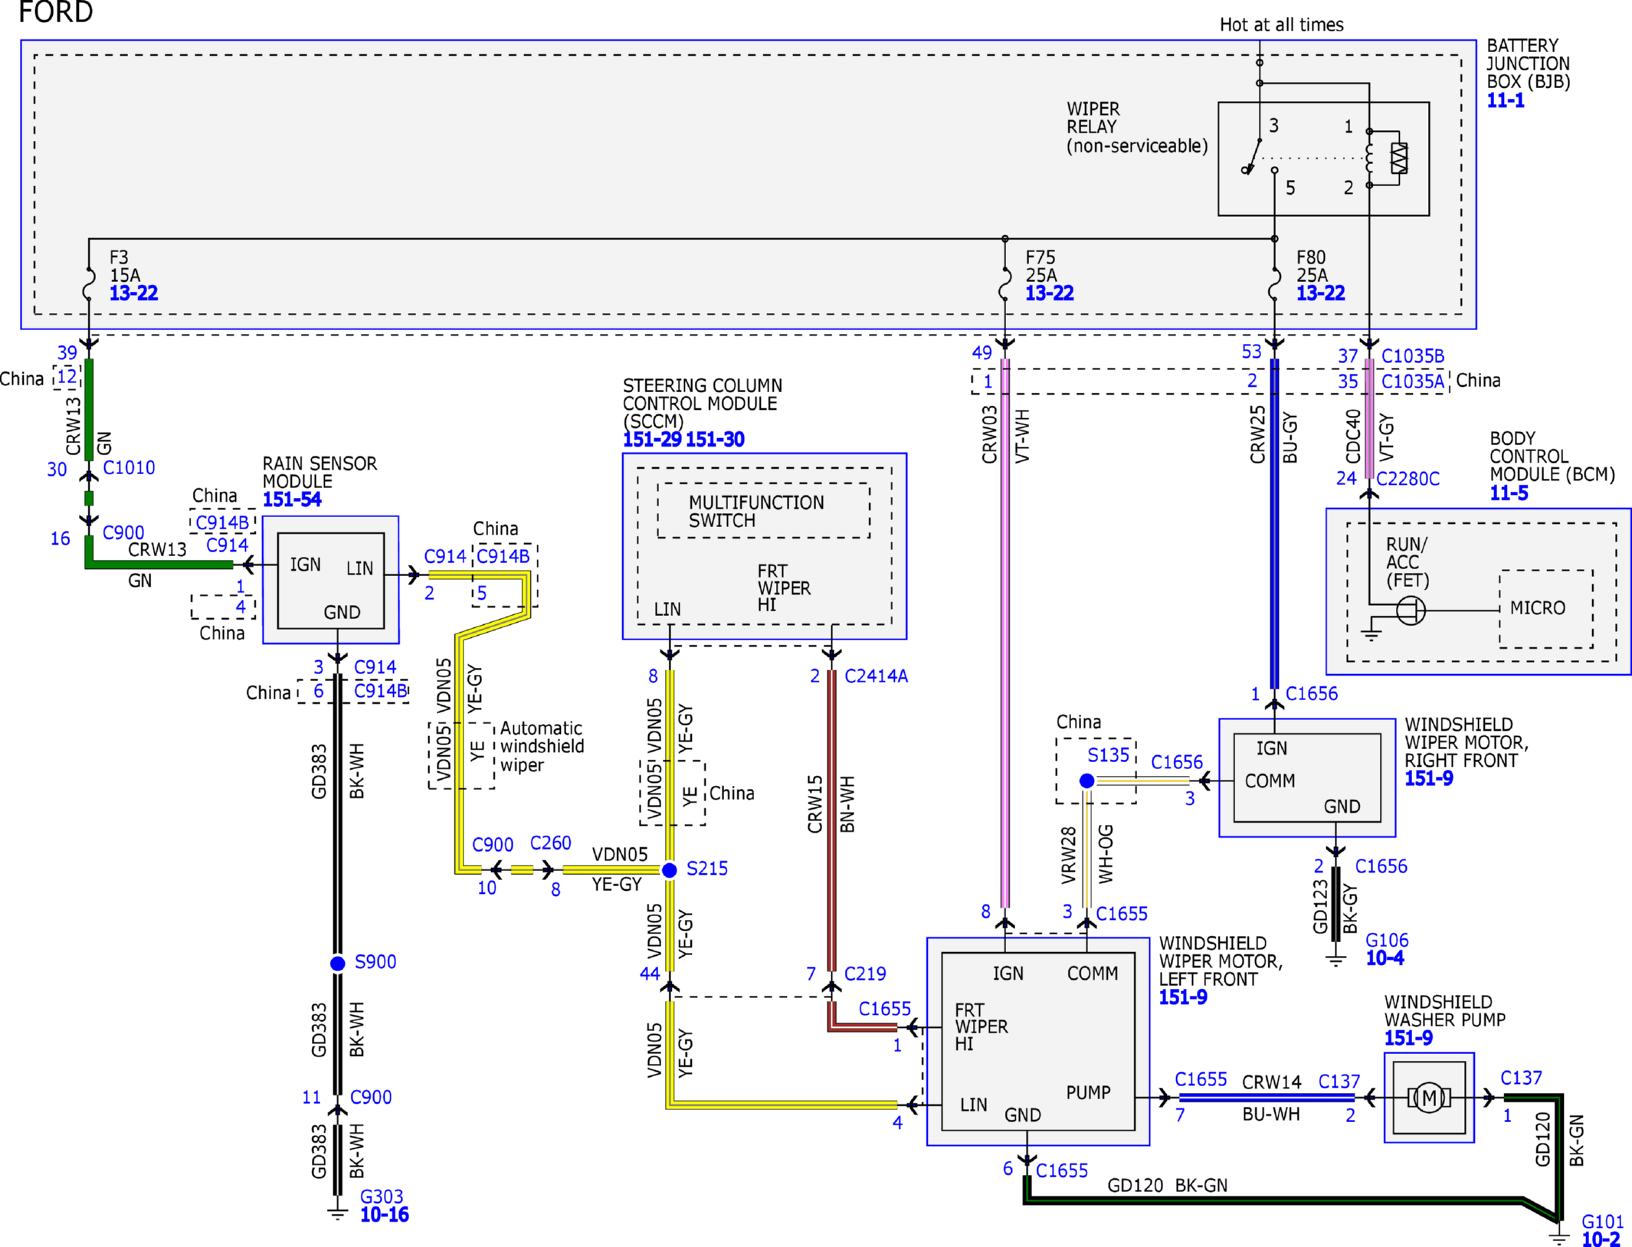Click the F3 15A fuse symbol
This screenshot has height=1247, width=1632.
coord(89,283)
